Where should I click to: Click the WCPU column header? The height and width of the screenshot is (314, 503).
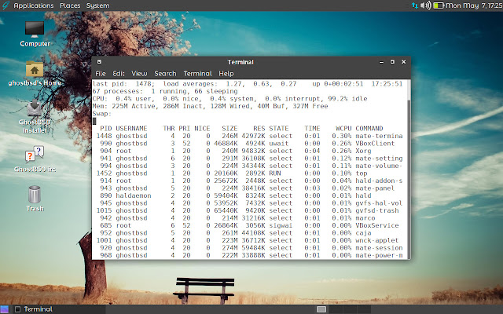[343, 129]
